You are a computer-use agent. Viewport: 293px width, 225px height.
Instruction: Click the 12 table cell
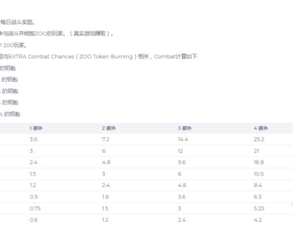pyautogui.click(x=180, y=151)
